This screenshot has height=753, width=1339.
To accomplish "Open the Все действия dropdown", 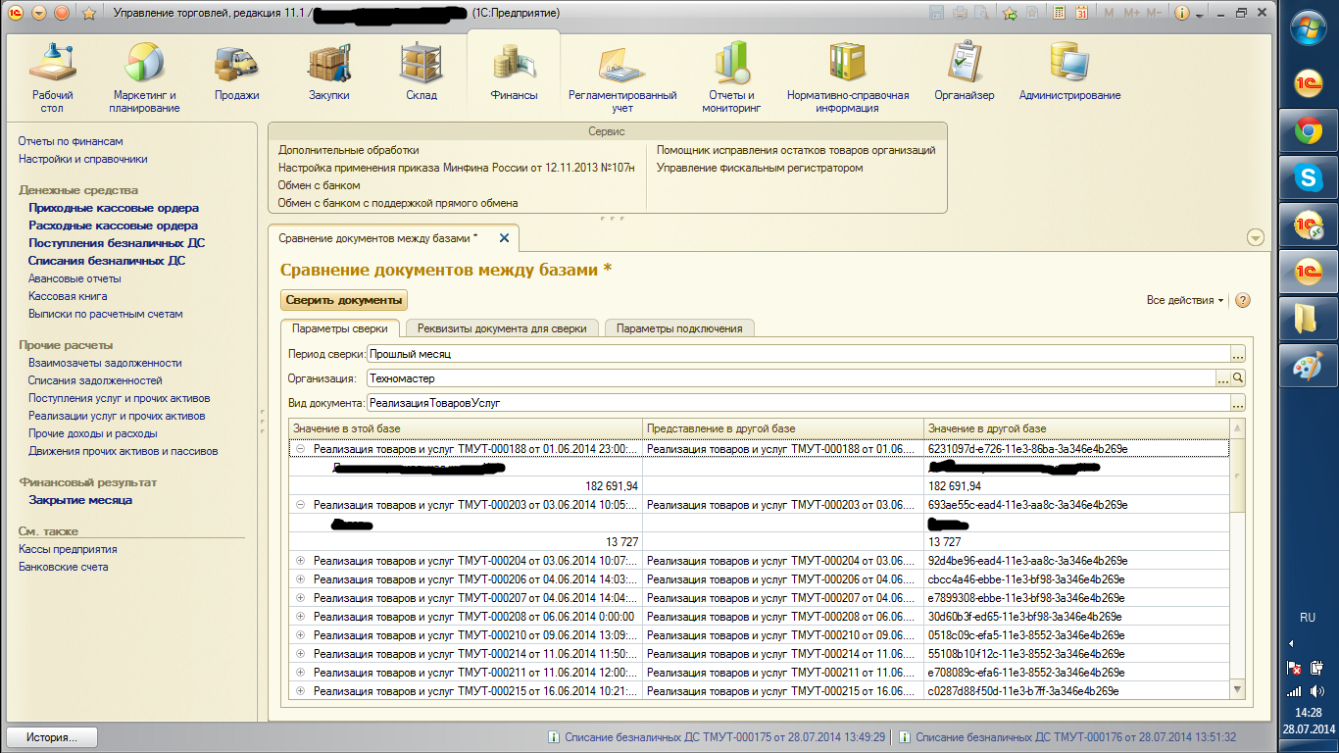I will [1185, 301].
